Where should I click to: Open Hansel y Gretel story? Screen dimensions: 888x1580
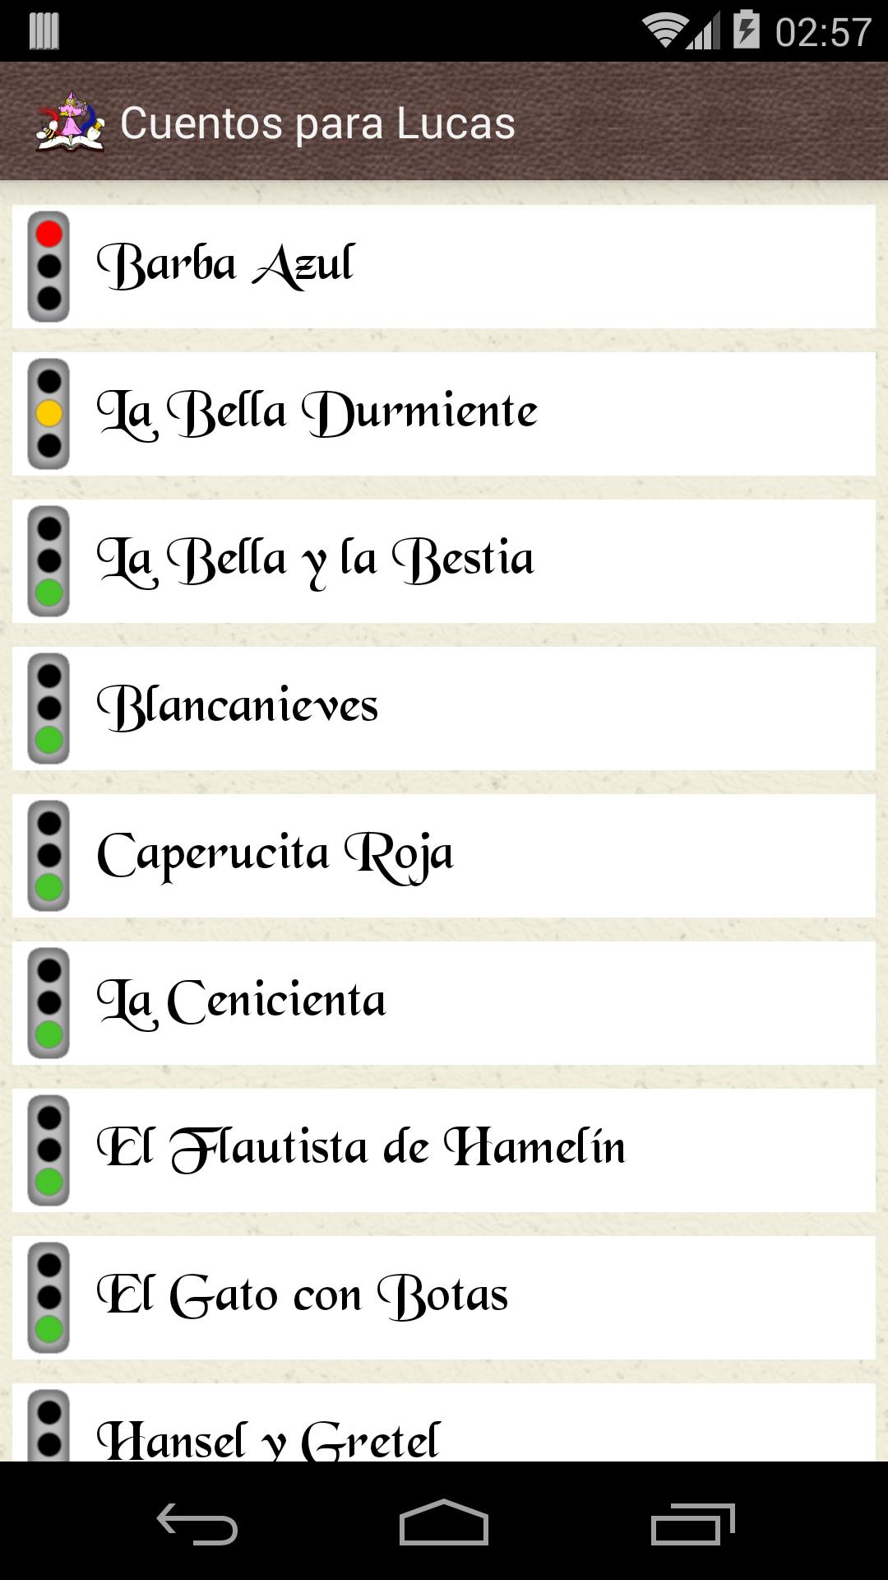[268, 1438]
